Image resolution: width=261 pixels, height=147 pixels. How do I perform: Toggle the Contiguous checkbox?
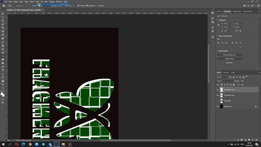(87, 6)
